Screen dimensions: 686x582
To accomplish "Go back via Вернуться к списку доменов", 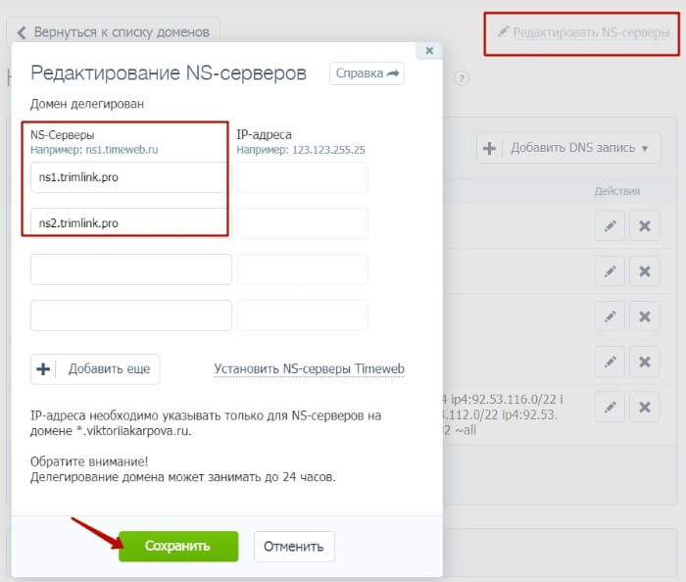I will click(113, 32).
